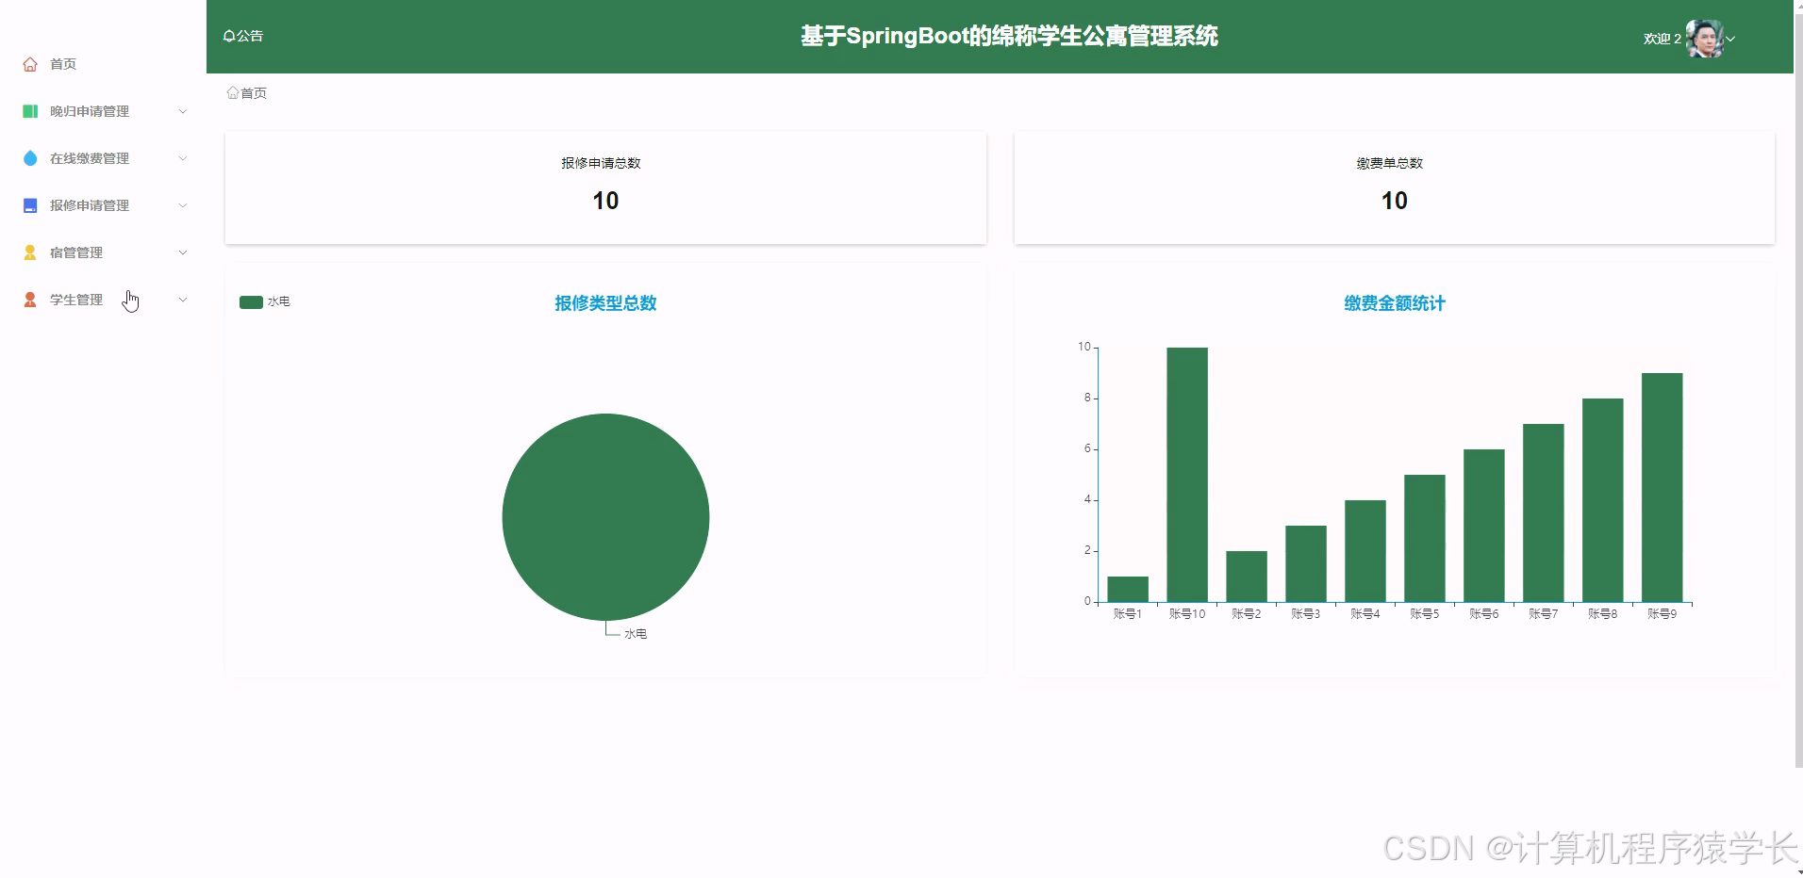
Task: Expand the 学生管理 chevron
Action: click(183, 299)
